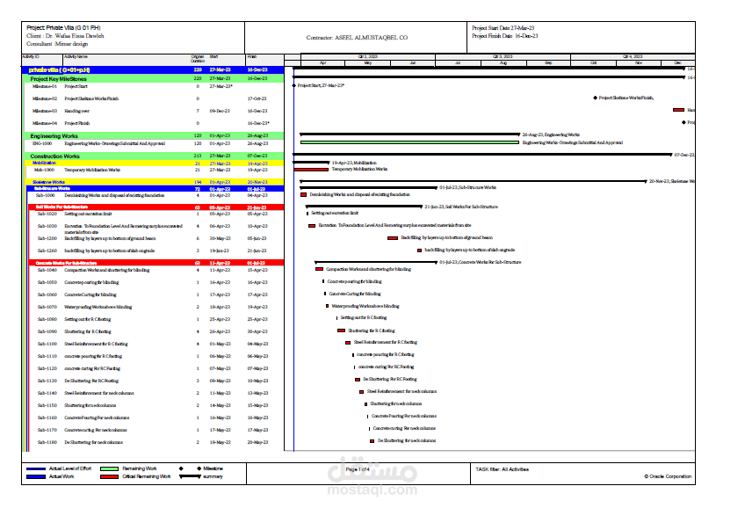The width and height of the screenshot is (745, 508).
Task: Select the Construction Works green band
Action: [155, 156]
